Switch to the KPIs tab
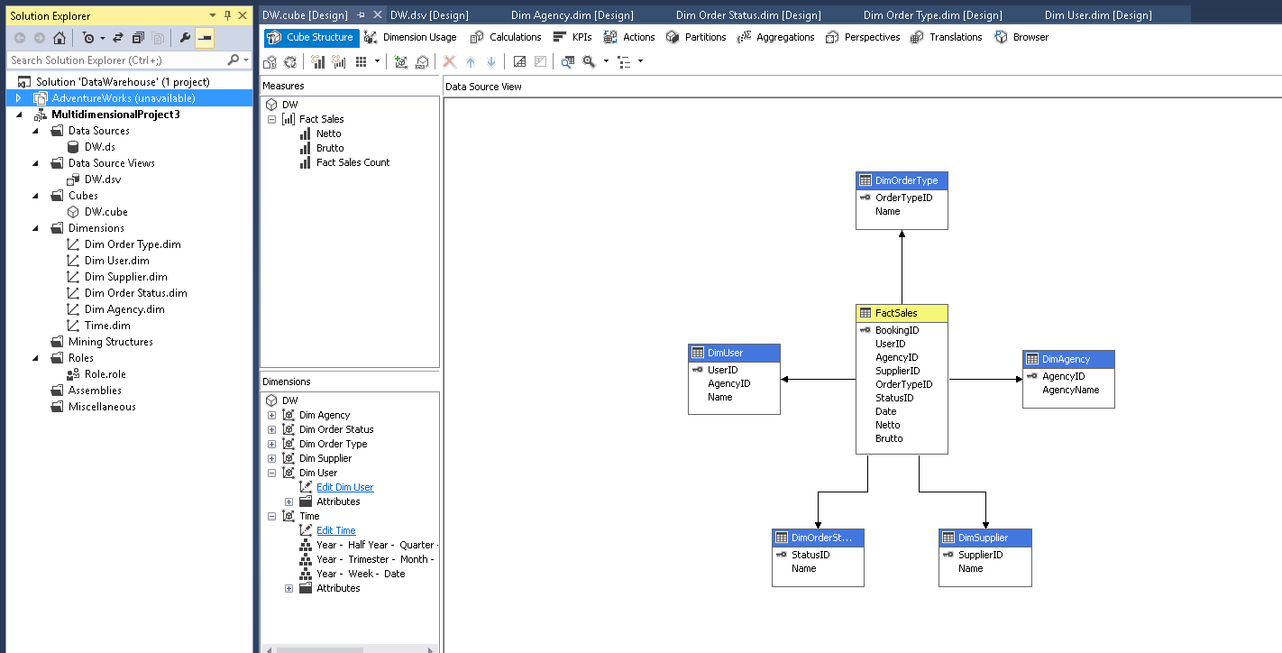This screenshot has height=653, width=1282. click(x=572, y=37)
